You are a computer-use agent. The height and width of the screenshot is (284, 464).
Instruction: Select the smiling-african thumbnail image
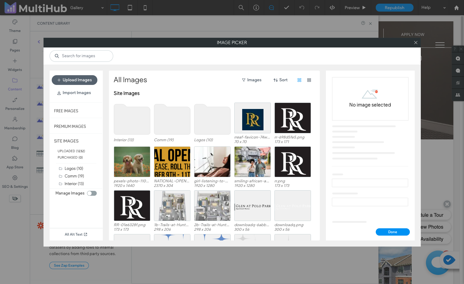click(253, 162)
